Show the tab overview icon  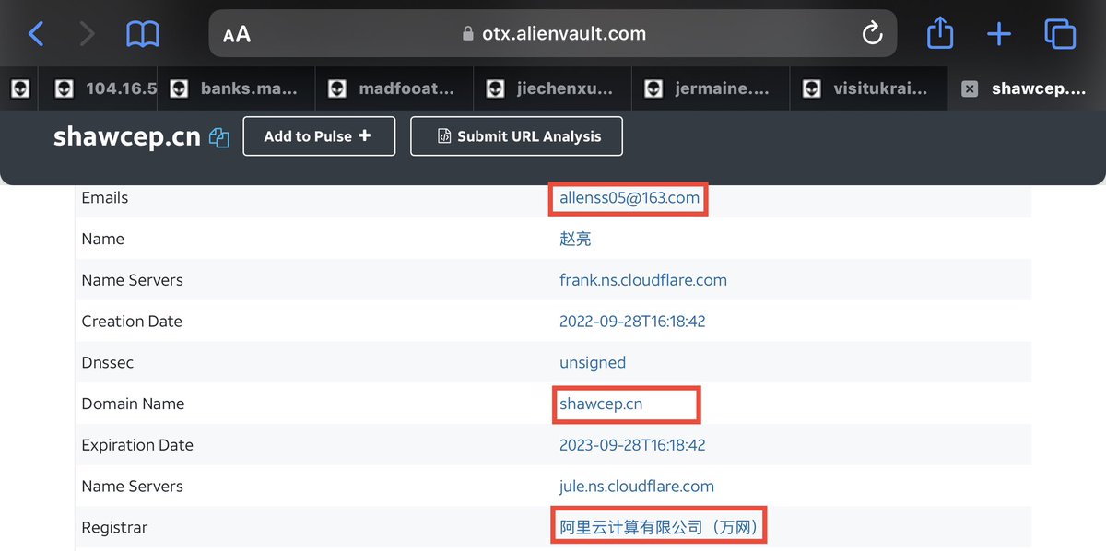coord(1060,34)
